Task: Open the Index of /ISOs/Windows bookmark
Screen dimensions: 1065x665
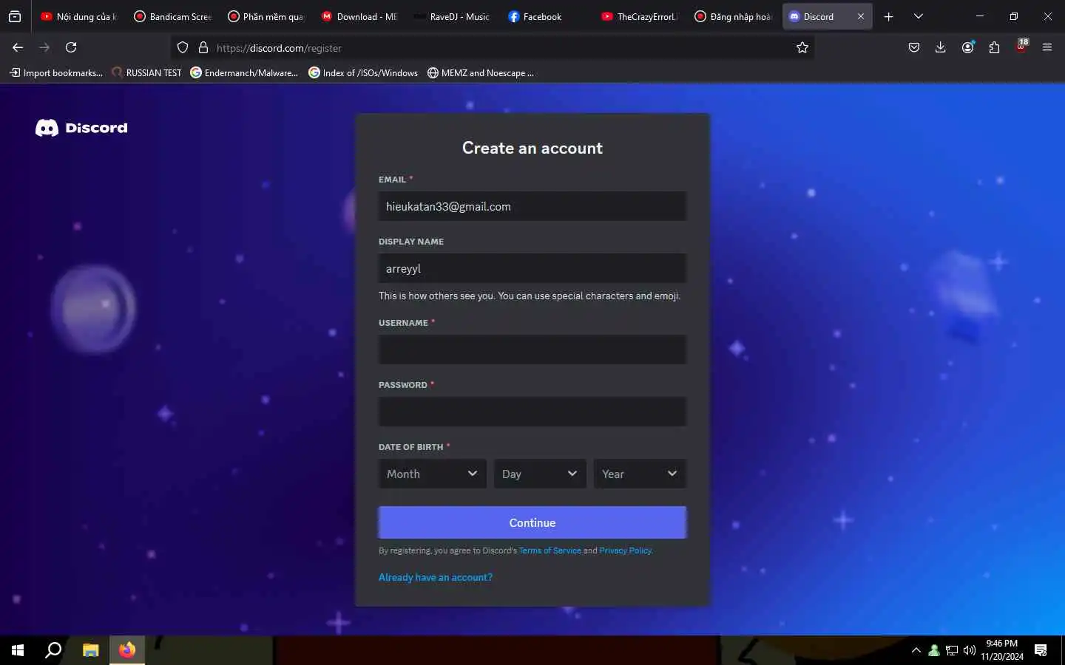Action: pyautogui.click(x=363, y=72)
